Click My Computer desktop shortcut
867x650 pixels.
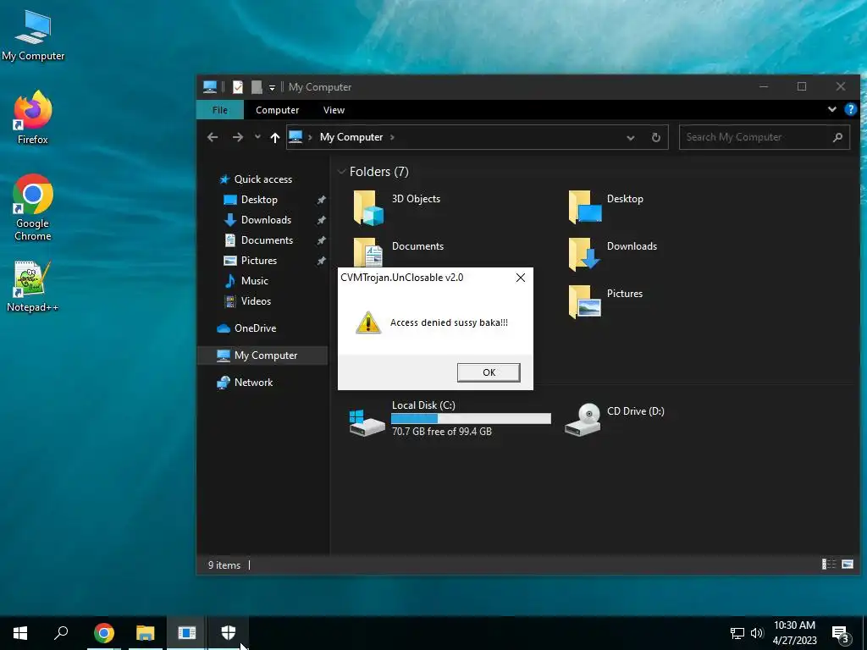[33, 36]
